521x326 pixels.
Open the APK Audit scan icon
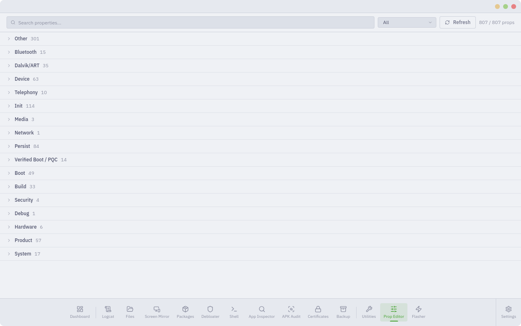(x=291, y=309)
